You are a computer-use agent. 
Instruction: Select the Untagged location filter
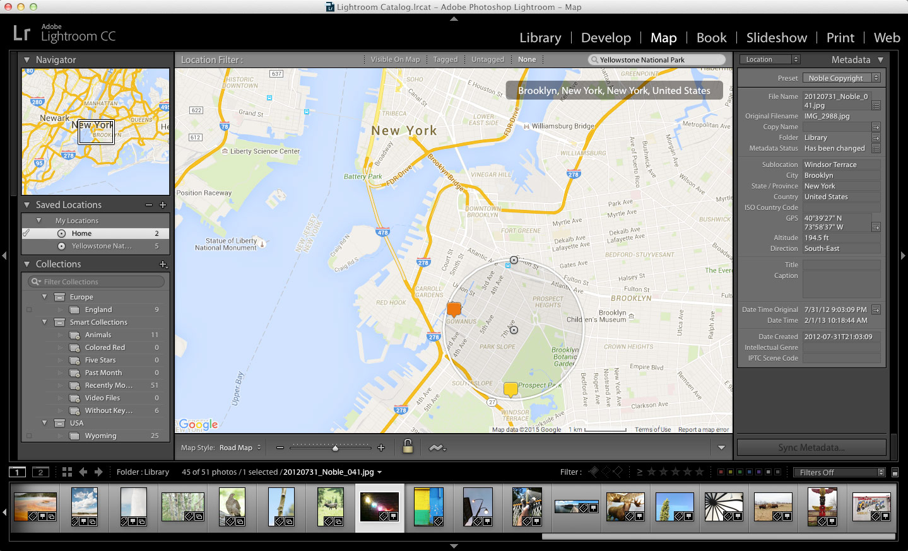click(x=487, y=59)
